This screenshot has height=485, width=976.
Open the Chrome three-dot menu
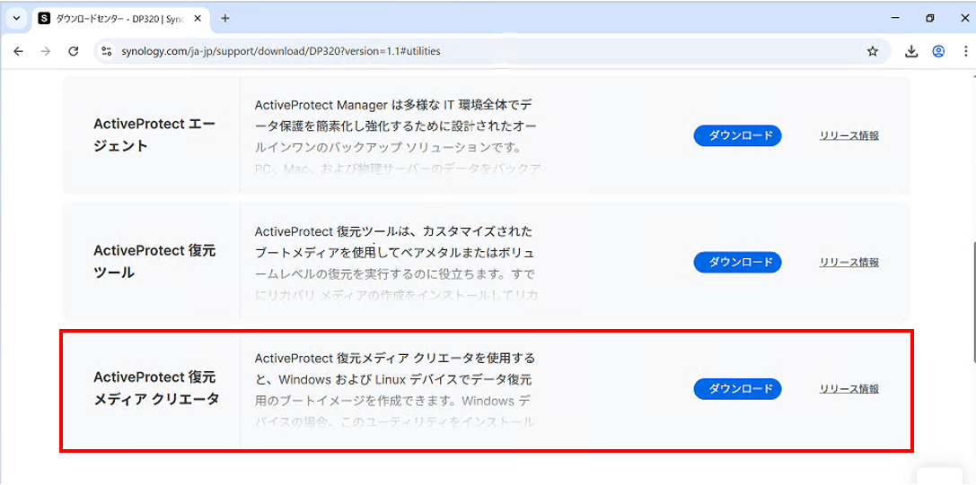click(x=964, y=51)
